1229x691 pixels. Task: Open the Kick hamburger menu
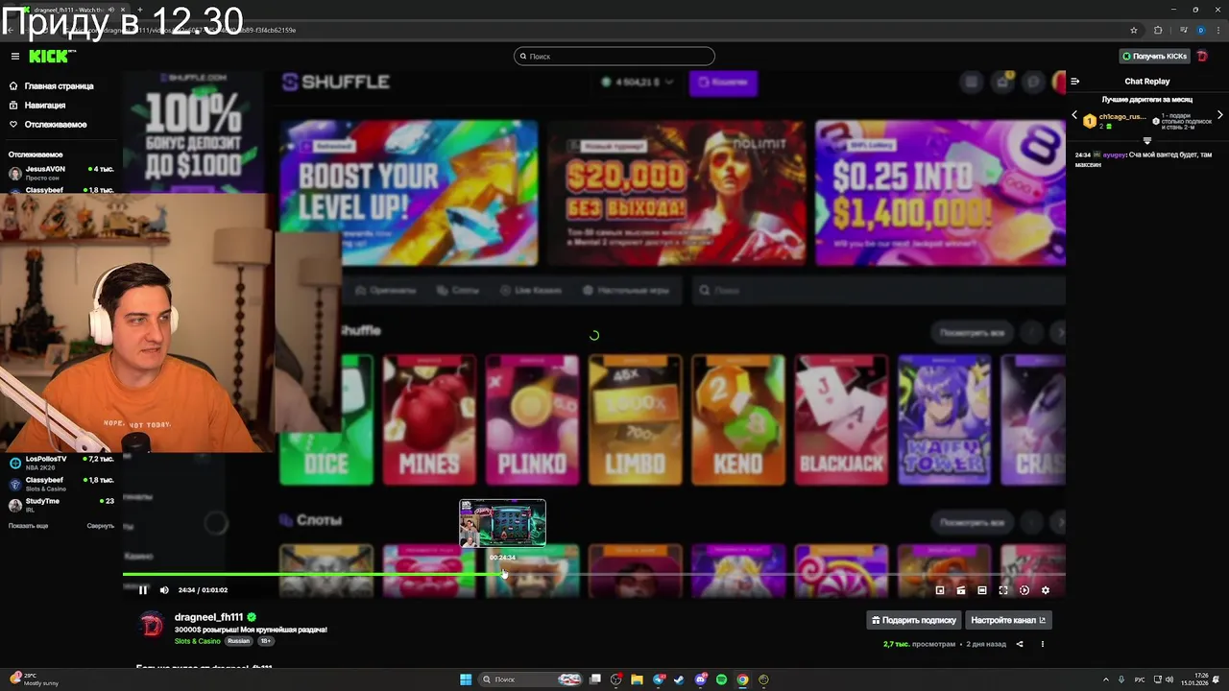[x=15, y=57]
